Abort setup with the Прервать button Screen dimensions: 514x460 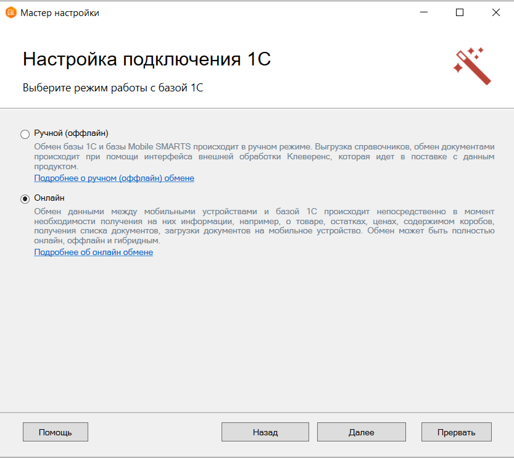(x=457, y=432)
